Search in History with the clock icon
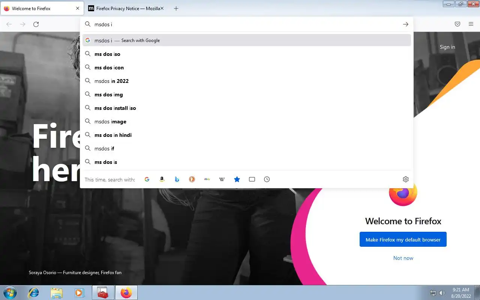The width and height of the screenshot is (480, 300). tap(267, 179)
